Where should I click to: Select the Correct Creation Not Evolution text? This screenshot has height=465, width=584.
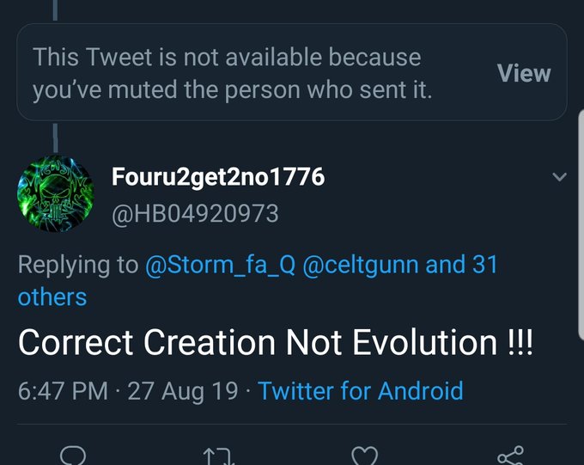[275, 343]
